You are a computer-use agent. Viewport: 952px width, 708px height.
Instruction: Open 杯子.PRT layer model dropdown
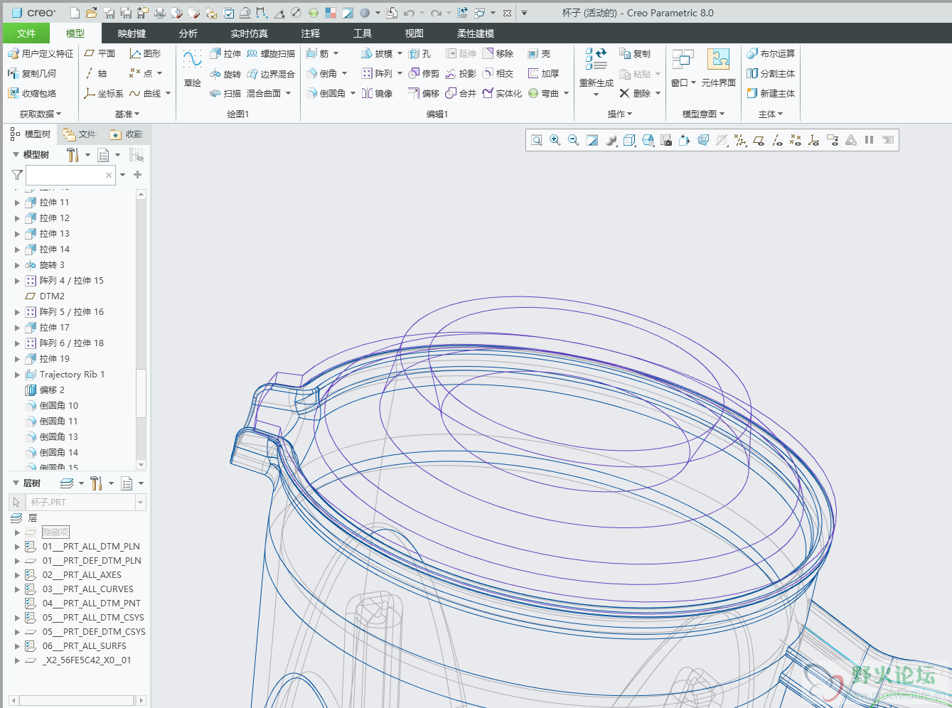pyautogui.click(x=141, y=503)
